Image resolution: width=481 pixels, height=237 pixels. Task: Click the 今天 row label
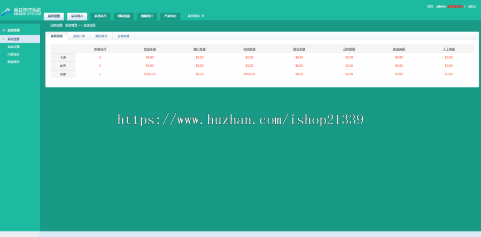[x=63, y=57]
